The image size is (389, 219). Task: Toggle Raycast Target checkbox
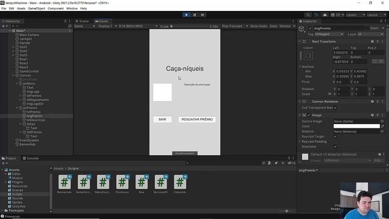pyautogui.click(x=336, y=136)
